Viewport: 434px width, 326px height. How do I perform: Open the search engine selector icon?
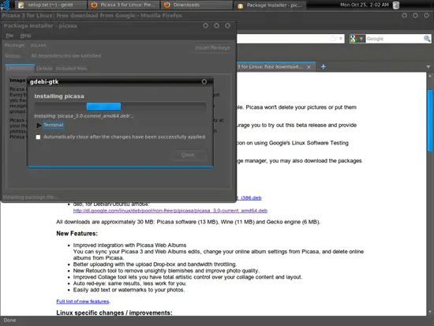coord(357,39)
